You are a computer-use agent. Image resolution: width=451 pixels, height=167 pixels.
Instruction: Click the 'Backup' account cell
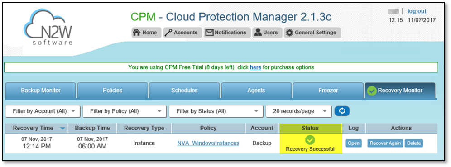[262, 143]
